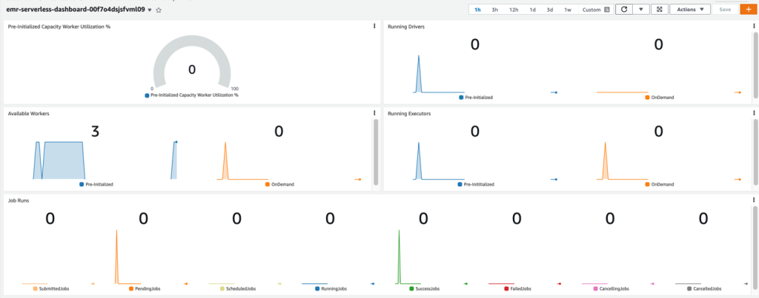The width and height of the screenshot is (759, 298).
Task: Click the Running Executors widget scrollbar
Action: pyautogui.click(x=755, y=152)
